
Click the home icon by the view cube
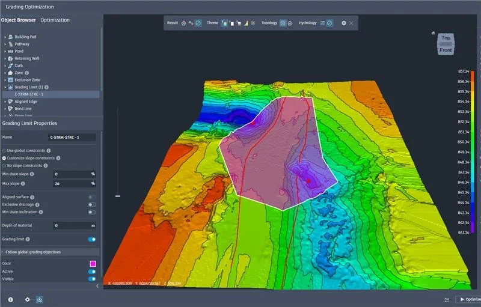[433, 33]
